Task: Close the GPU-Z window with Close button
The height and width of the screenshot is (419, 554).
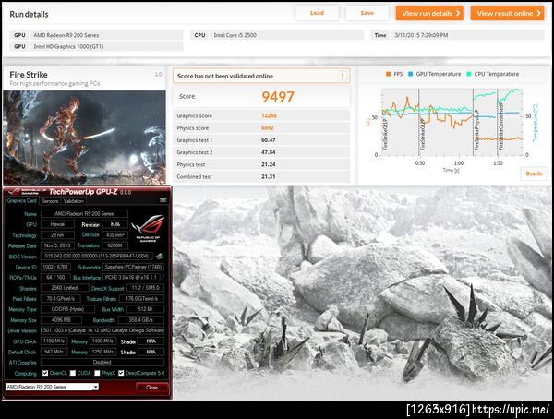Action: [x=152, y=388]
